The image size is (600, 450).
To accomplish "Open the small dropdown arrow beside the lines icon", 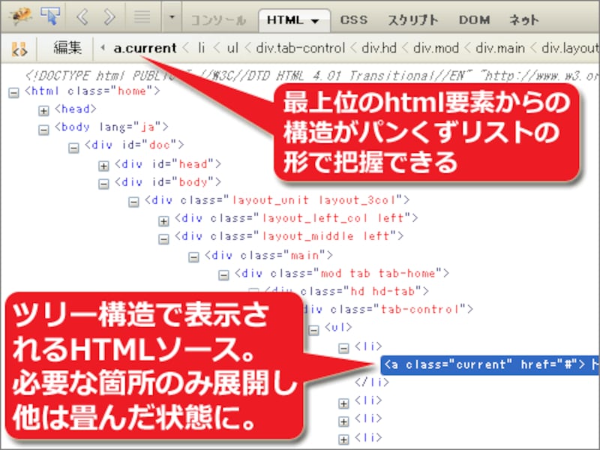I will pyautogui.click(x=172, y=16).
